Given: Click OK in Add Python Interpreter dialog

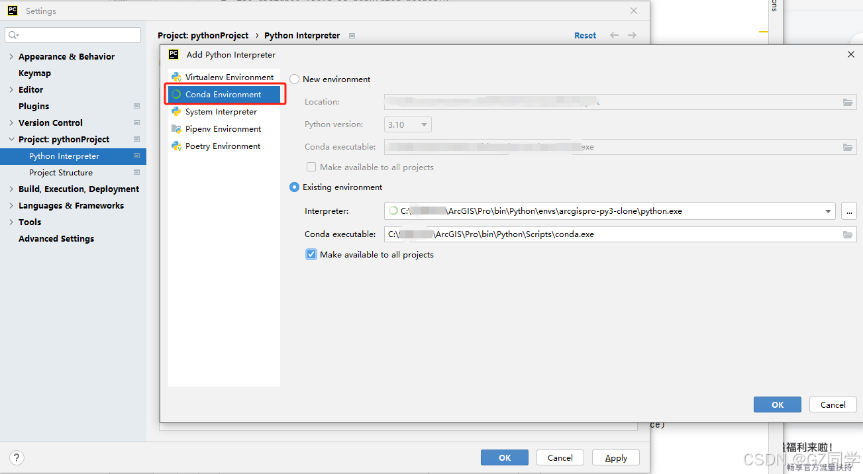Looking at the screenshot, I should (778, 404).
